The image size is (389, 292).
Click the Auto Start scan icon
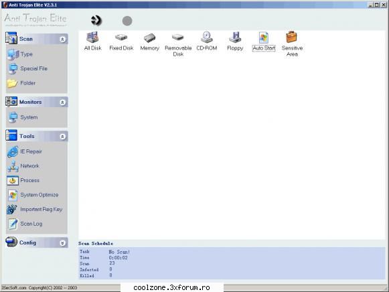click(x=264, y=41)
